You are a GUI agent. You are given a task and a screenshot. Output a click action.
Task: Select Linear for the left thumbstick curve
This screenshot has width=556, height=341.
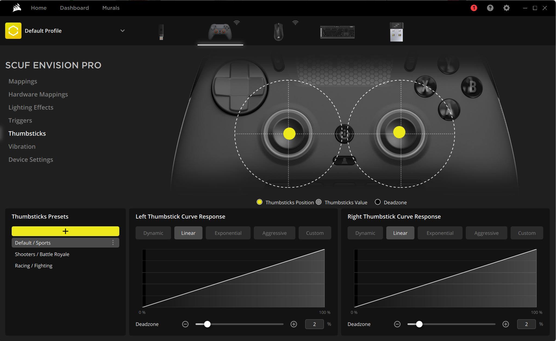[188, 233]
